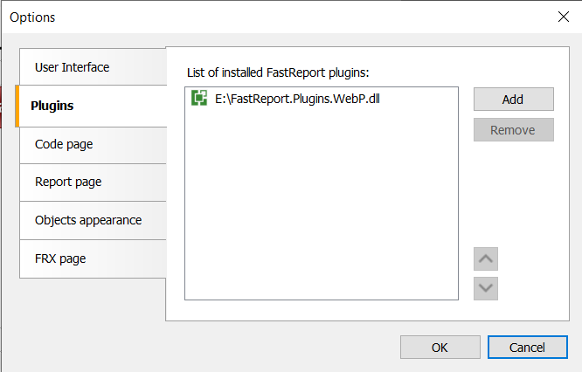582x372 pixels.
Task: Move the selected plugin up
Action: coord(486,258)
